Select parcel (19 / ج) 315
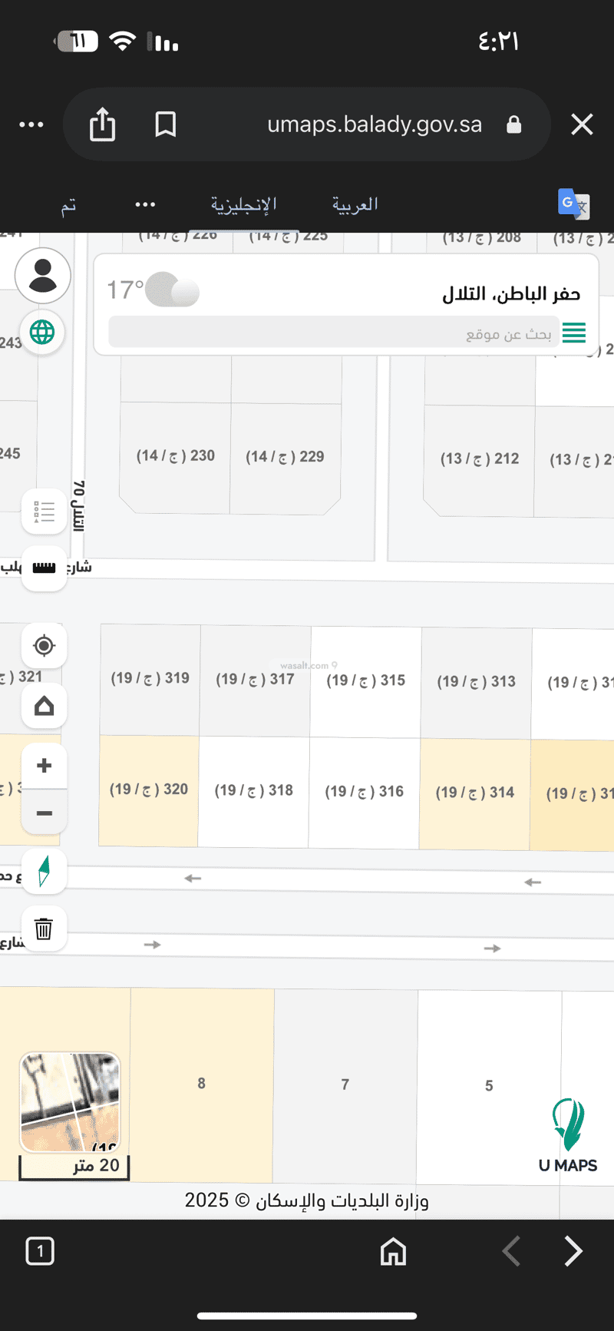Image resolution: width=614 pixels, height=1331 pixels. [x=366, y=680]
